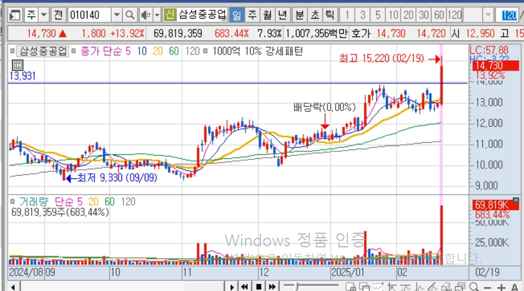The height and width of the screenshot is (291, 524).
Task: Select the 년 yearly chart tab
Action: coord(282,15)
